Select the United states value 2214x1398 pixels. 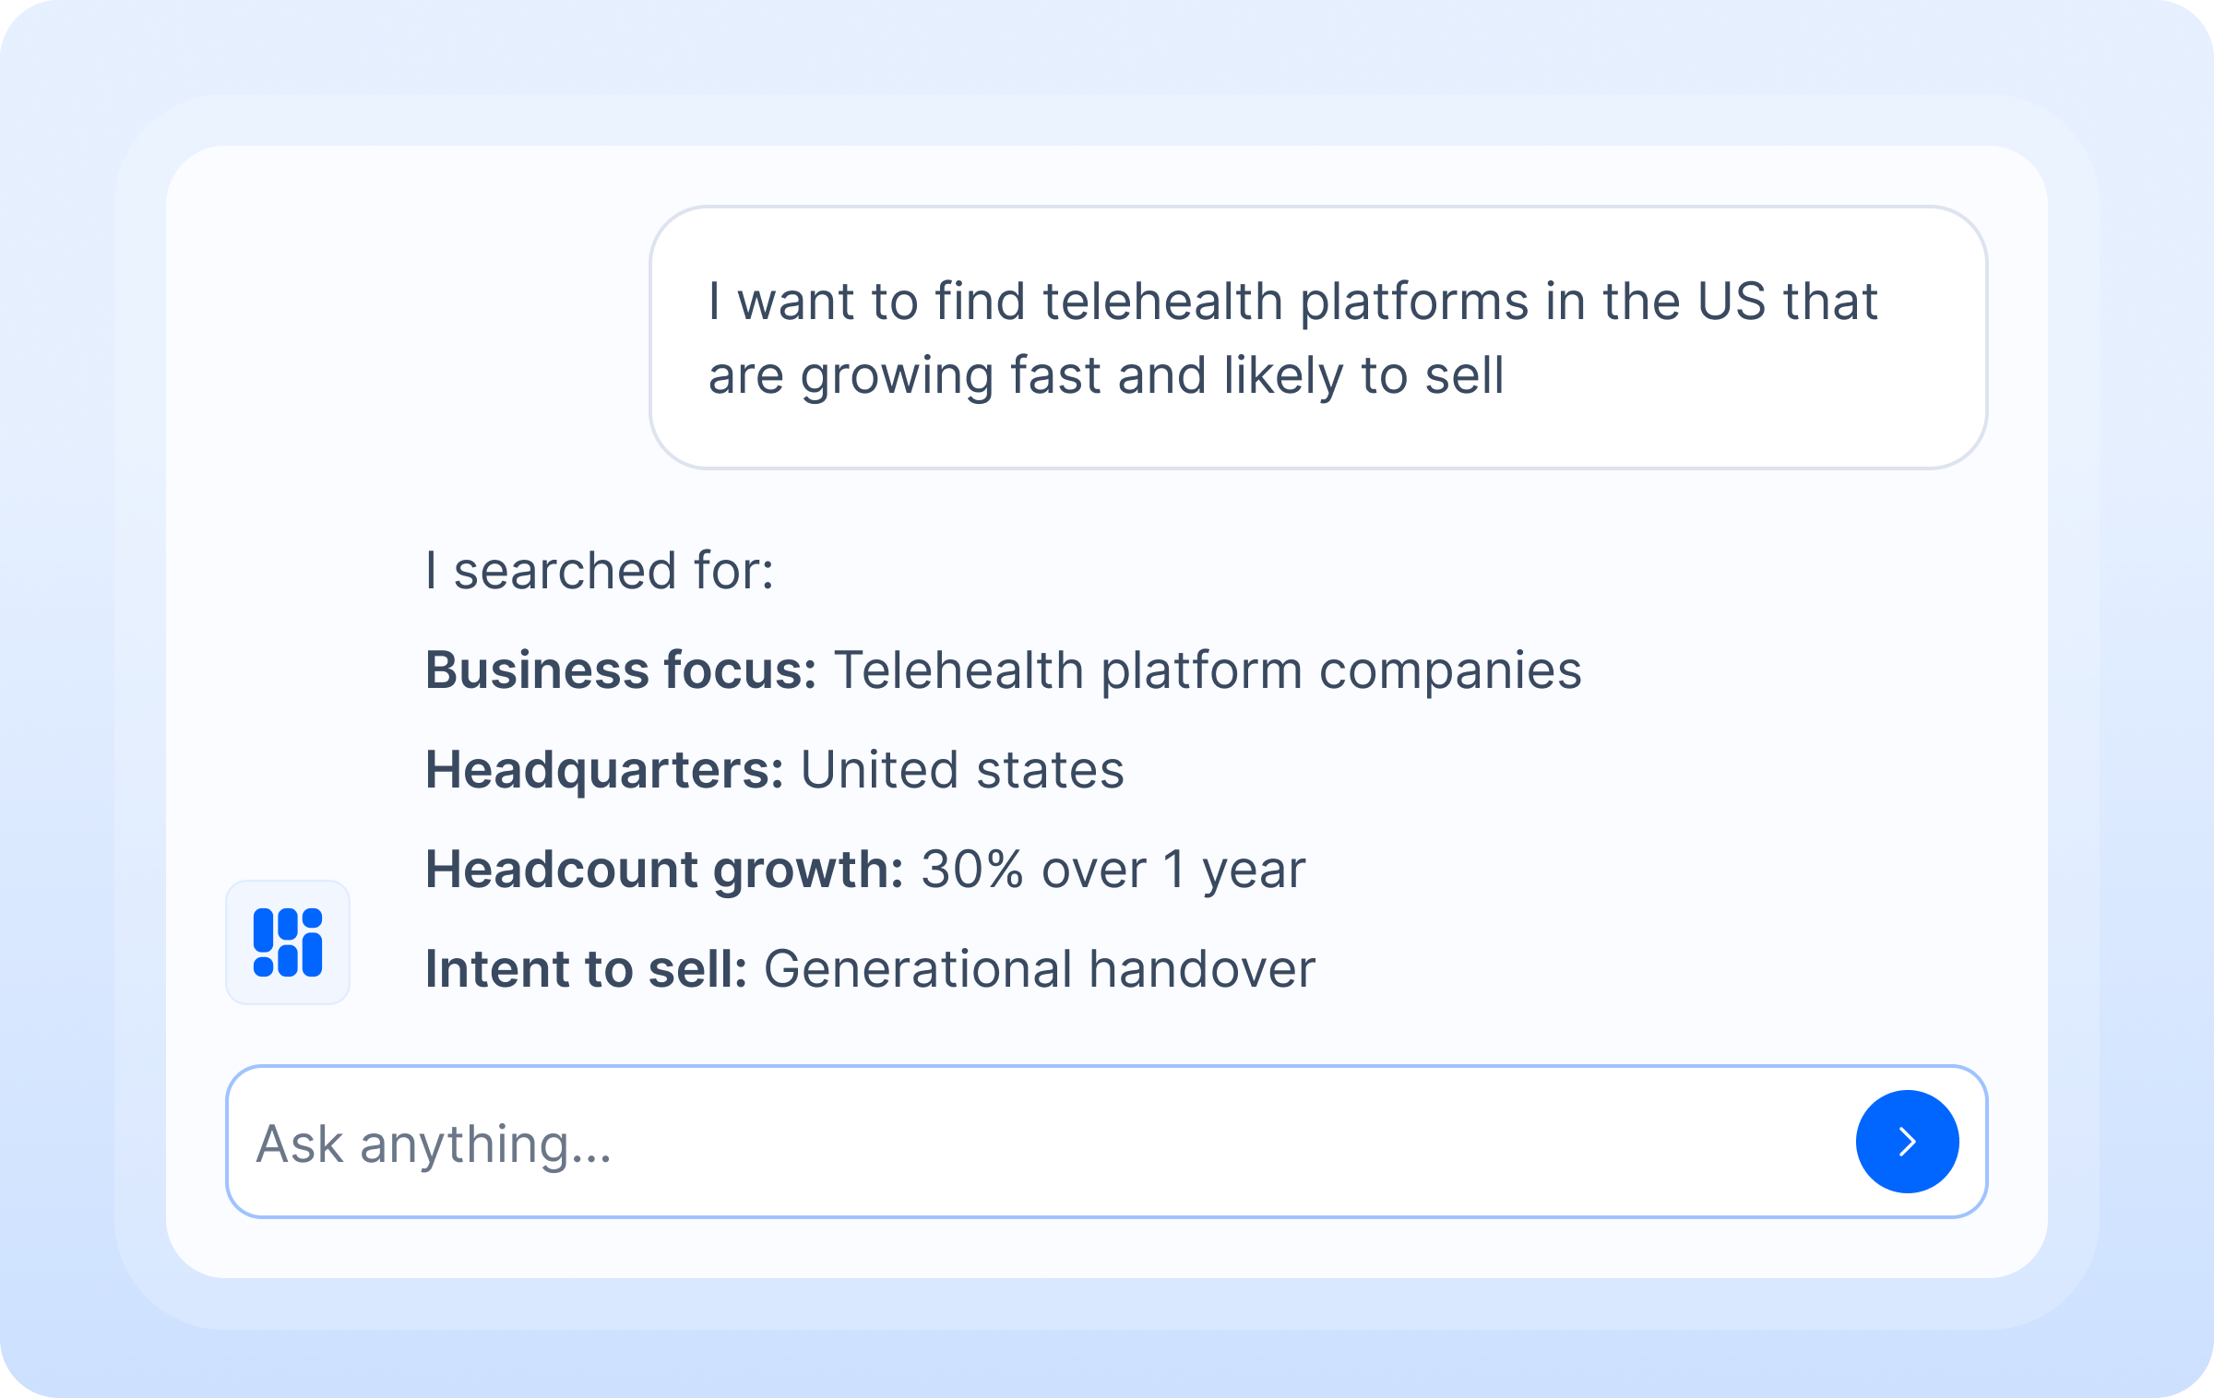962,770
